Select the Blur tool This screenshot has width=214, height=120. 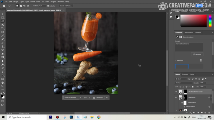click(2, 61)
